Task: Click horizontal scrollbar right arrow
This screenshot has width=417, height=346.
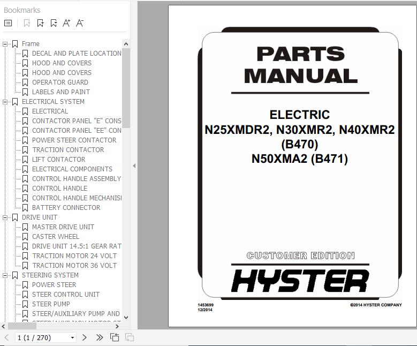Action: click(117, 326)
